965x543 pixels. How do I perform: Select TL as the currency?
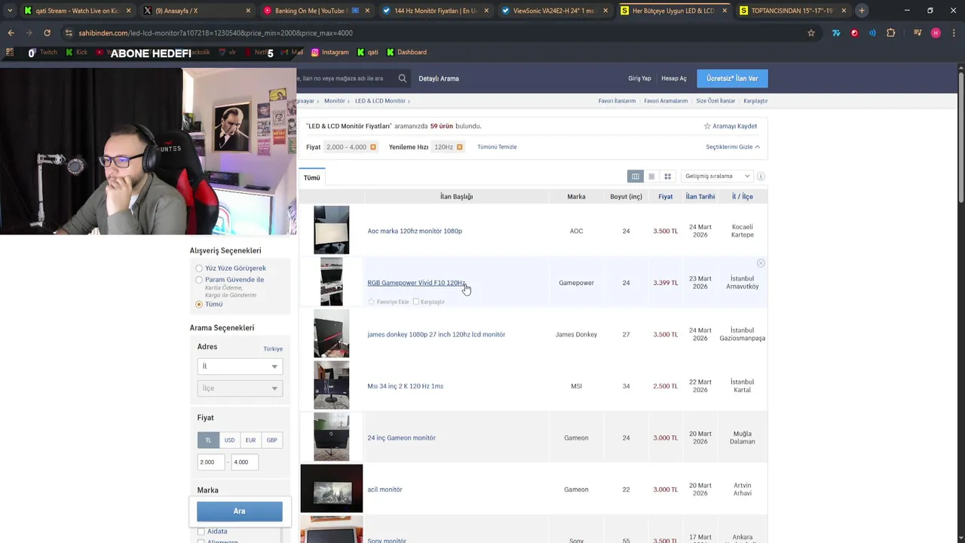click(208, 440)
